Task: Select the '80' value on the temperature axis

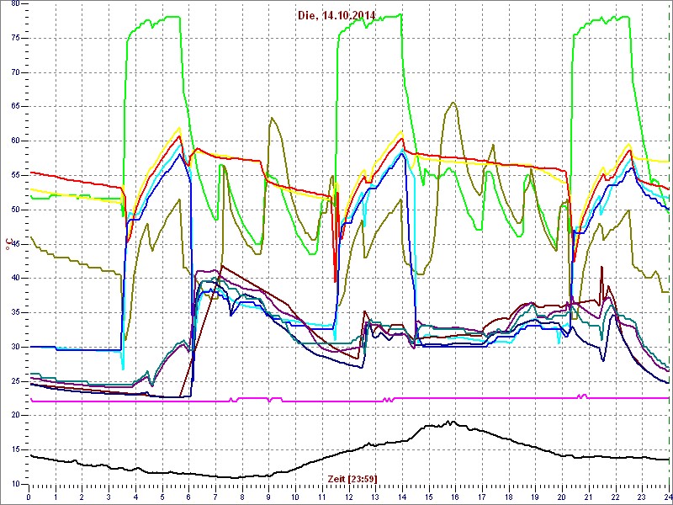Action: pos(13,3)
